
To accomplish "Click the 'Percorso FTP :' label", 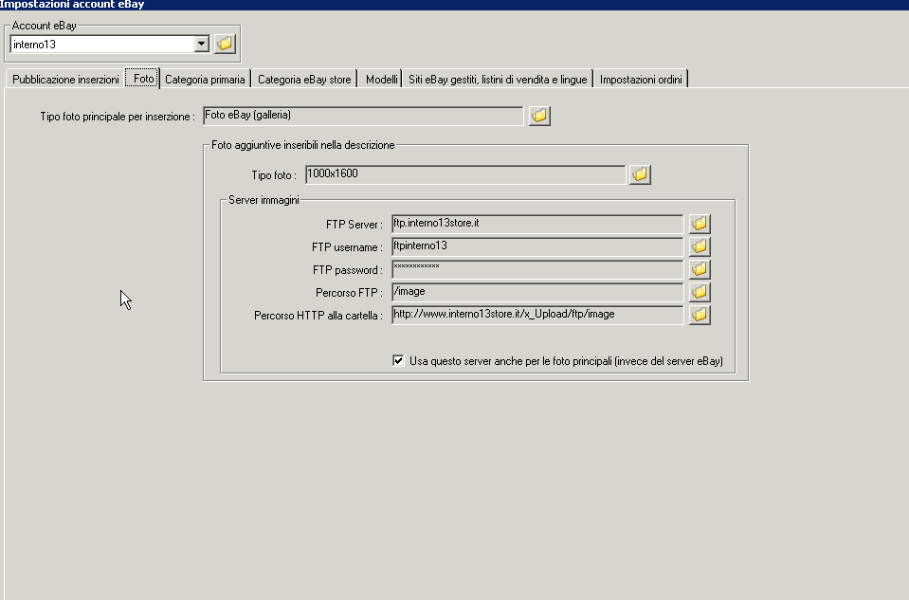I will click(x=349, y=293).
